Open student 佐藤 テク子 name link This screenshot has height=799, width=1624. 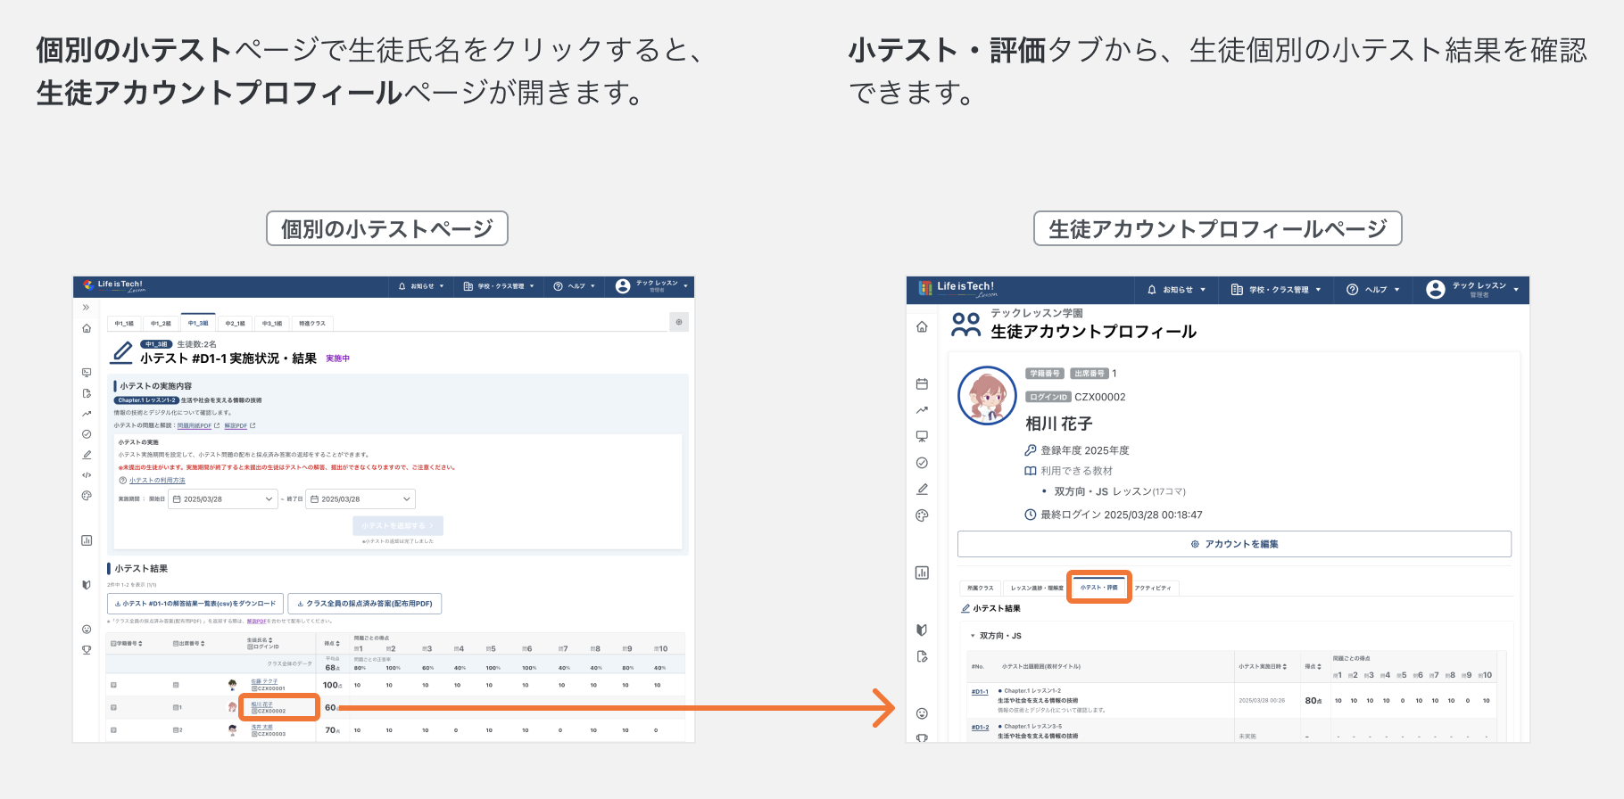264,681
